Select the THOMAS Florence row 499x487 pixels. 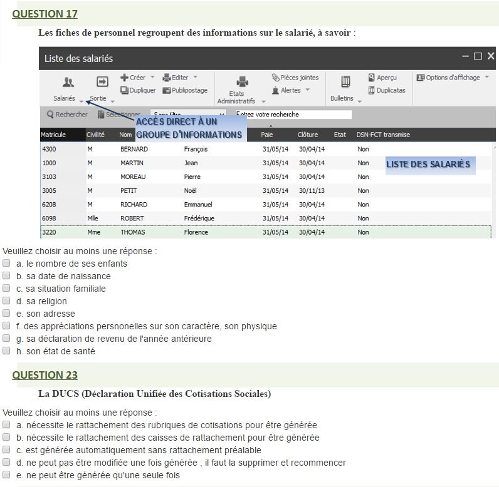point(266,232)
